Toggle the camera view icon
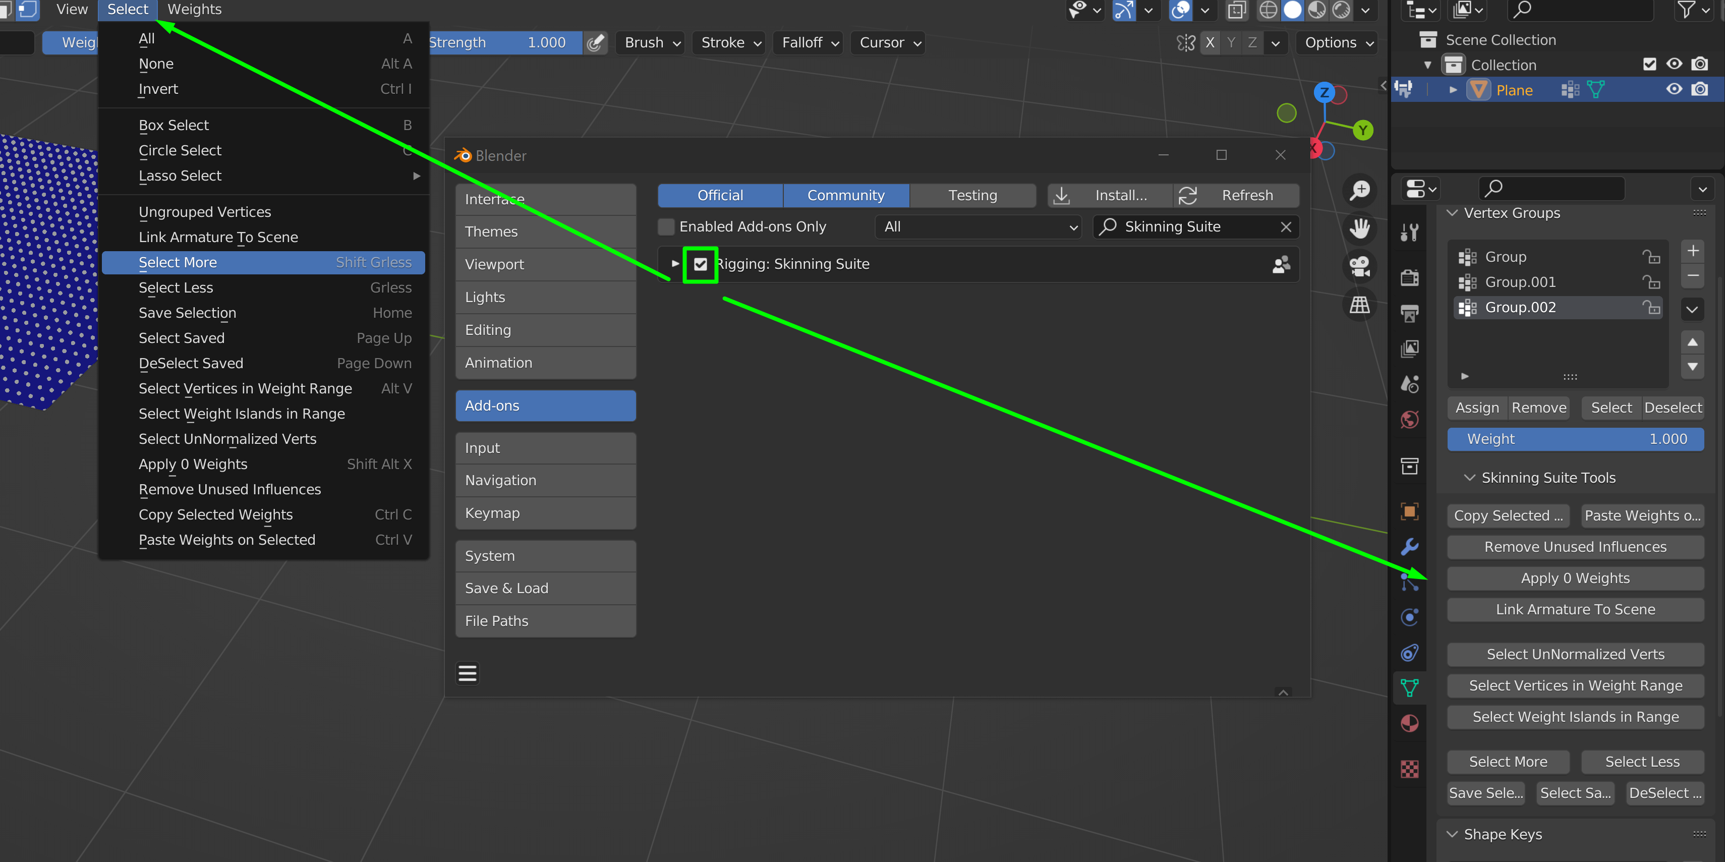The image size is (1725, 862). (1359, 267)
